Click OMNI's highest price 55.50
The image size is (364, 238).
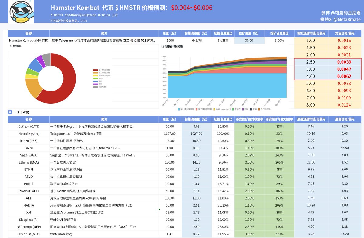click(345, 148)
